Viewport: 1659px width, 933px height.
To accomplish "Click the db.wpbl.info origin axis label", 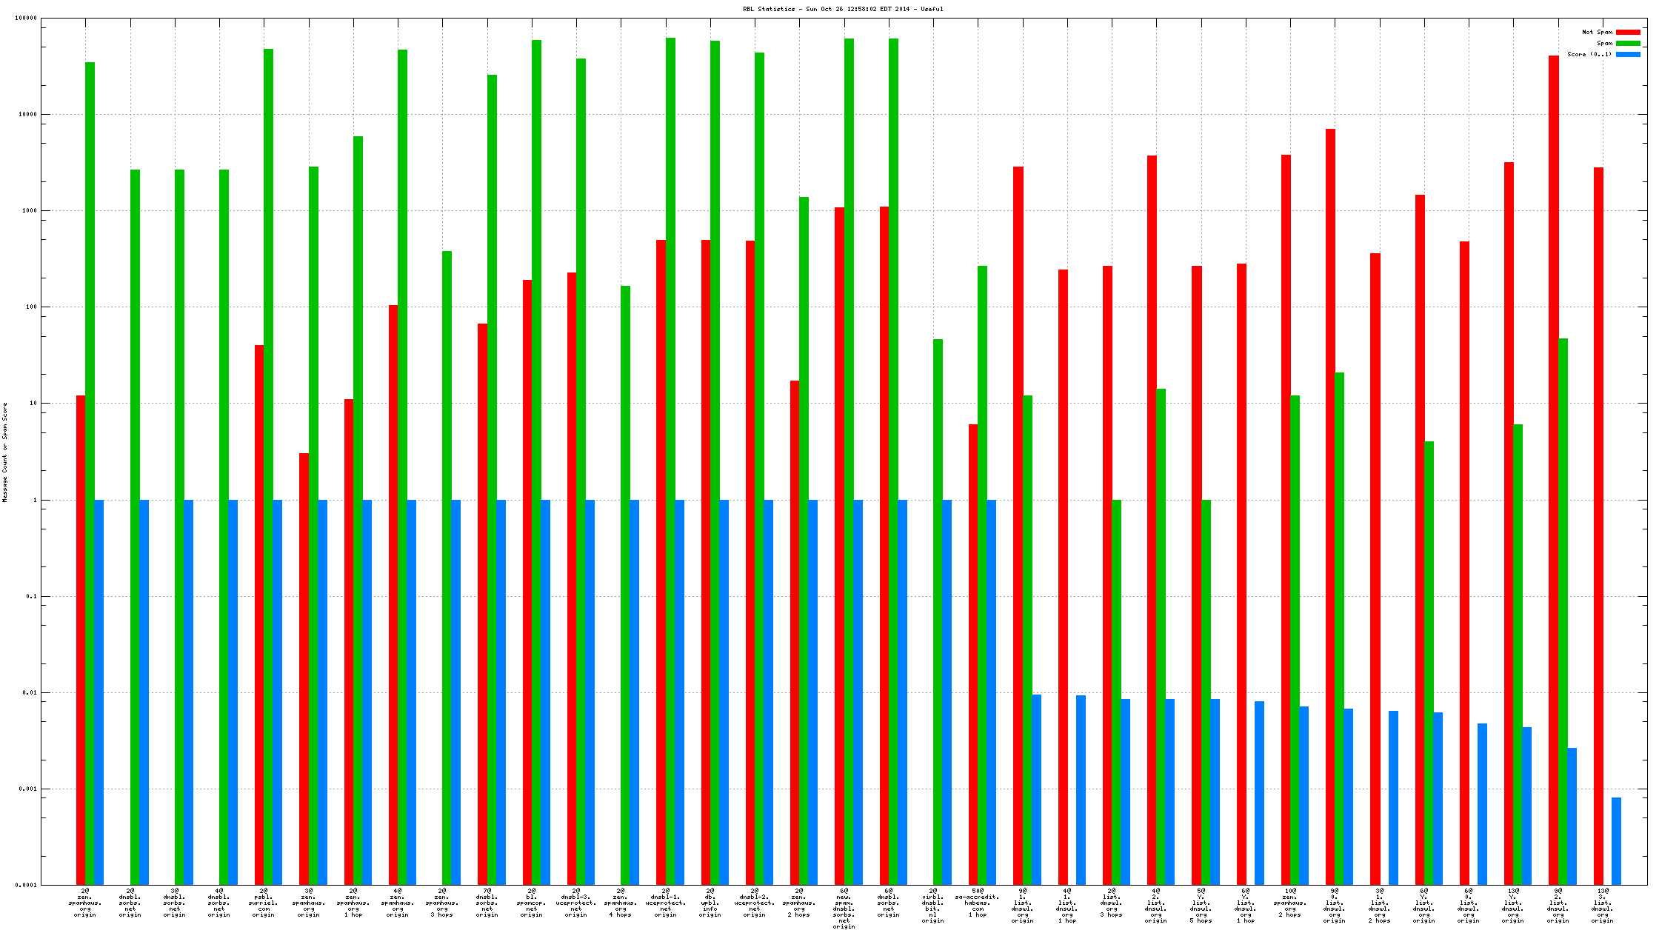I will point(710,903).
